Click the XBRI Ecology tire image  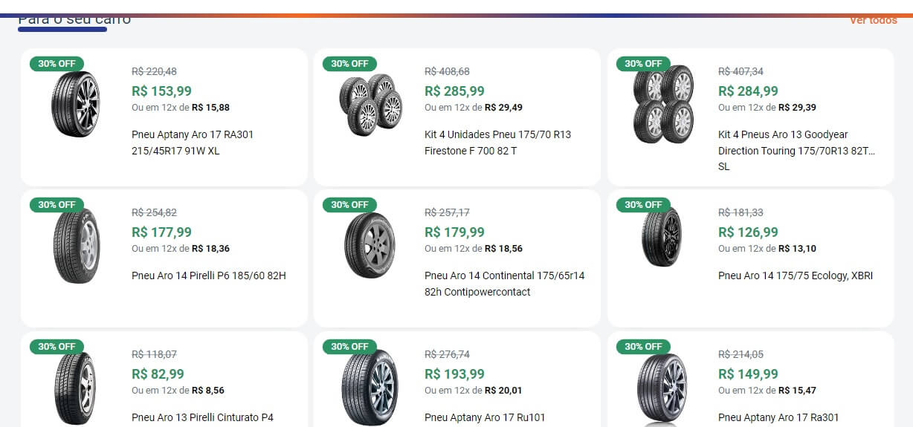pyautogui.click(x=662, y=238)
